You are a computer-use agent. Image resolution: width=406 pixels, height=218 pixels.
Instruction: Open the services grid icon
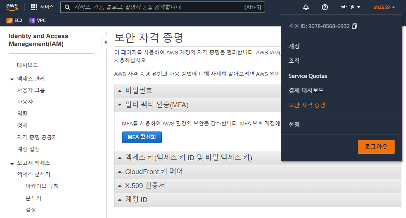[x=34, y=7]
